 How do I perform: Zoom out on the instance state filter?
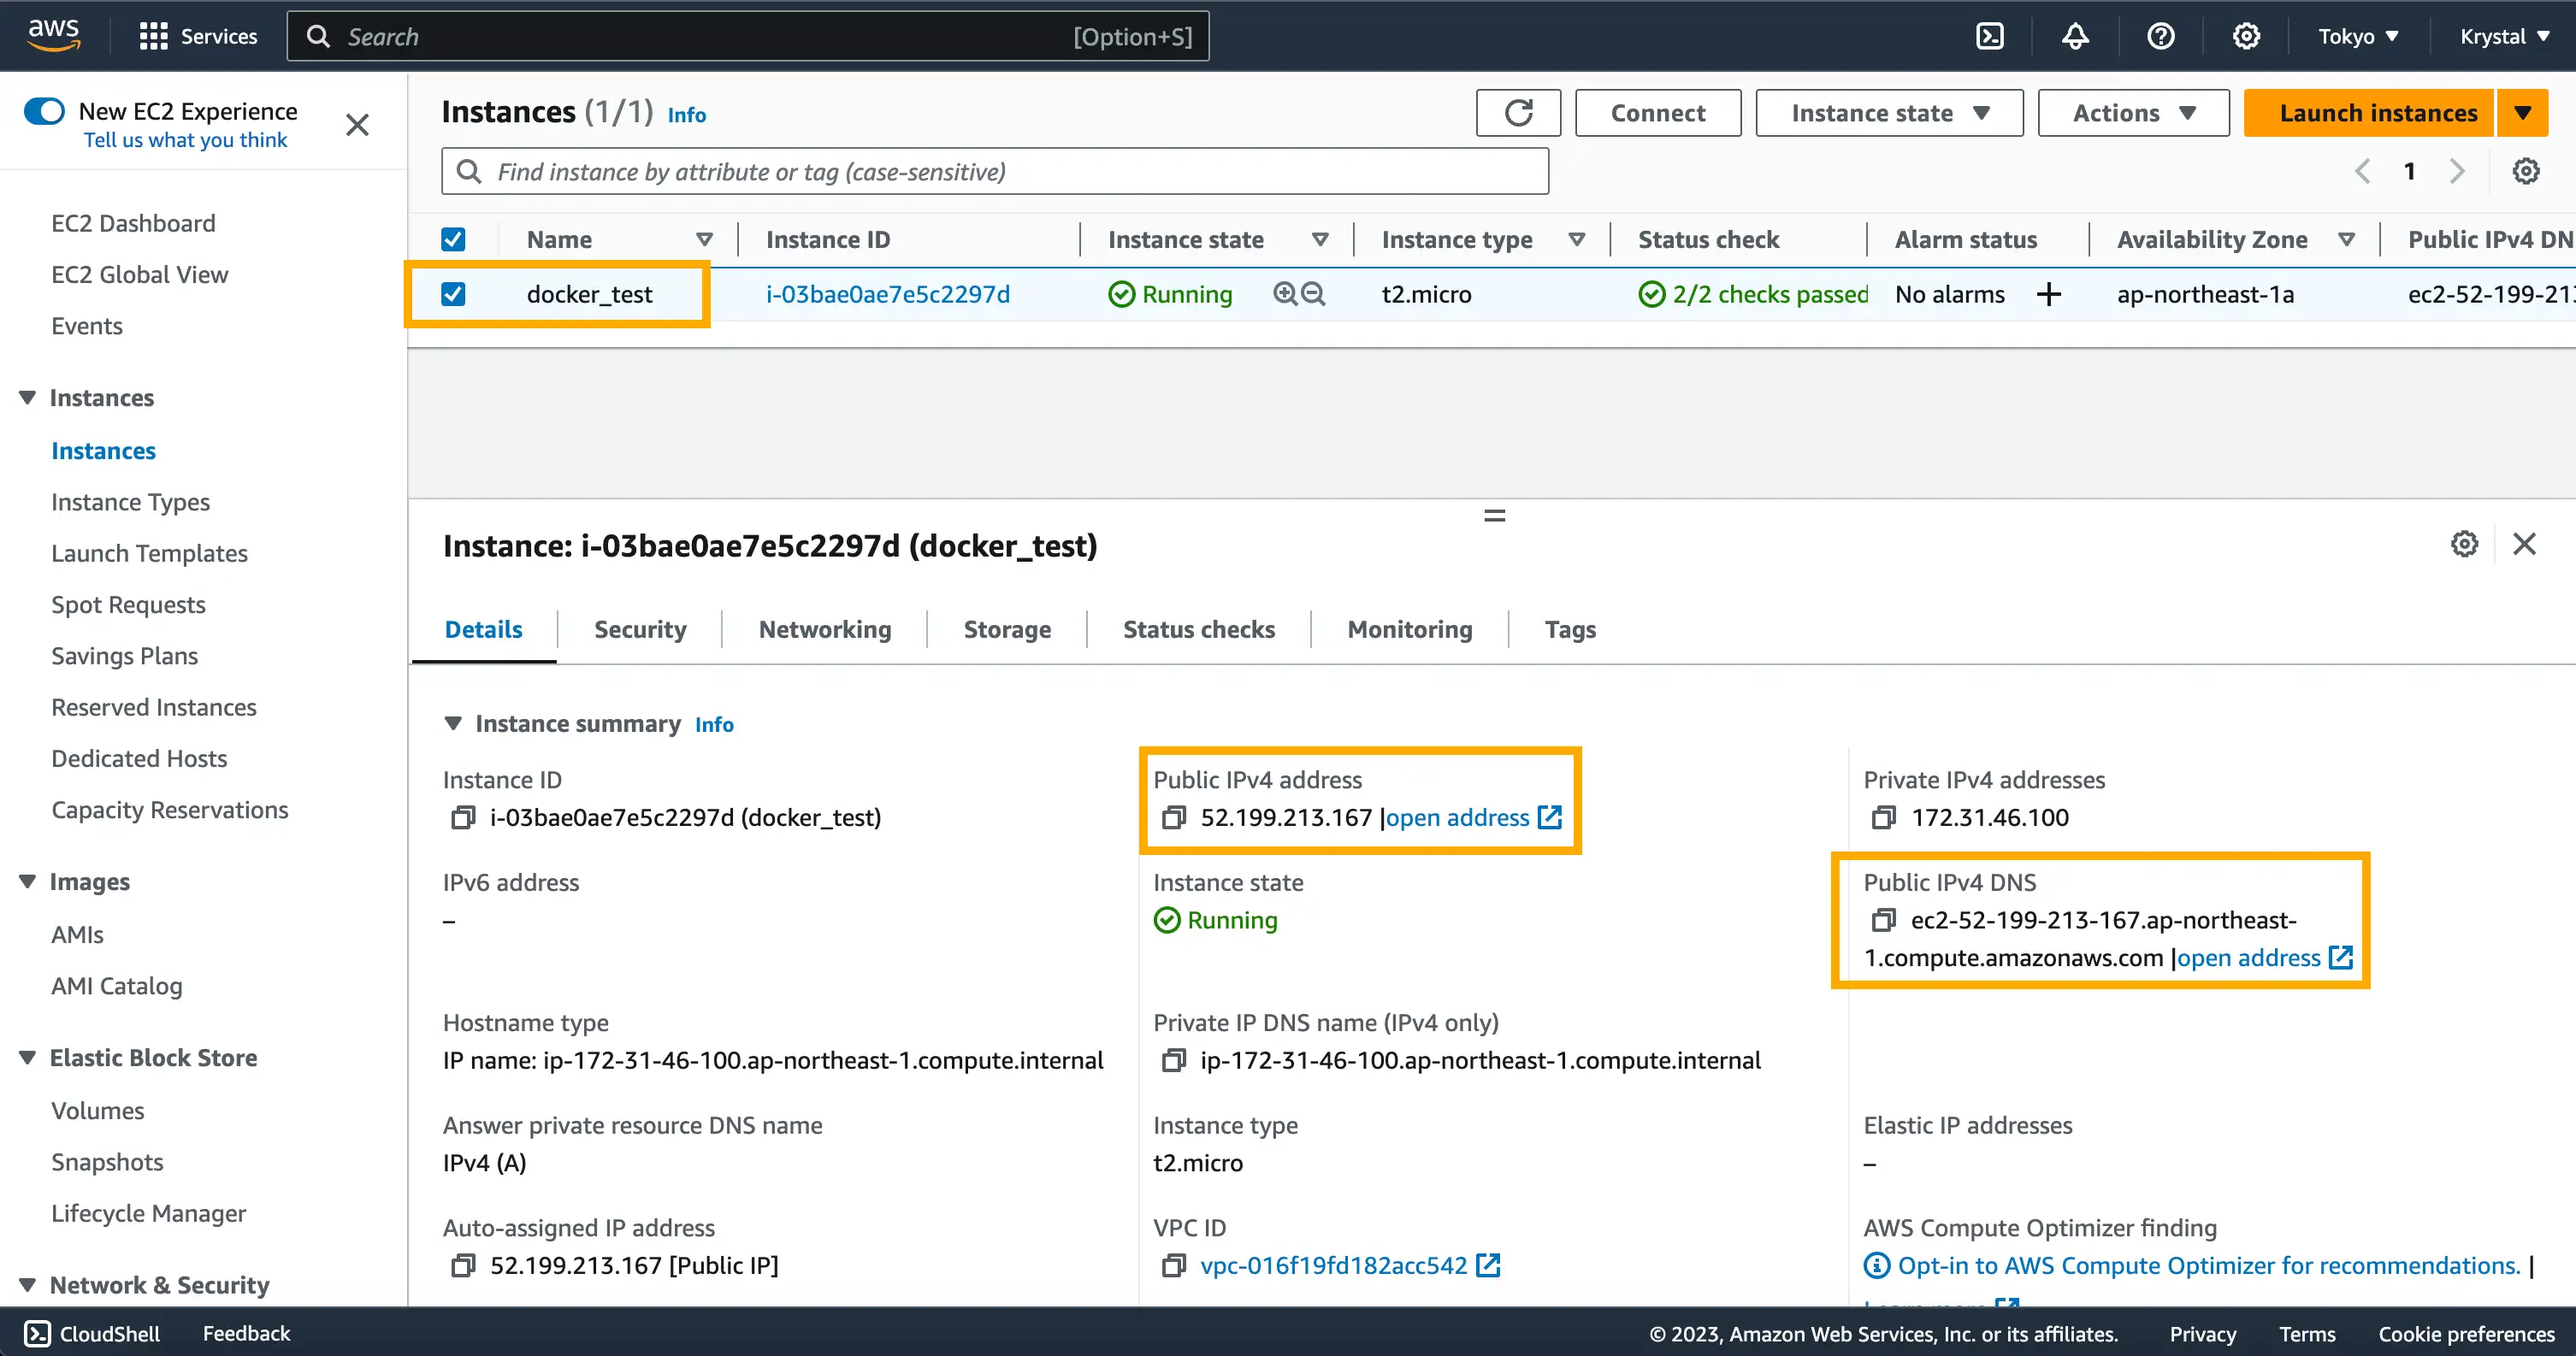pyautogui.click(x=1313, y=294)
